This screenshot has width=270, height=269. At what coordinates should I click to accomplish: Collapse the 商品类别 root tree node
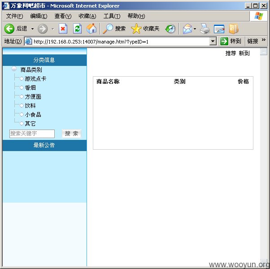pyautogui.click(x=14, y=69)
